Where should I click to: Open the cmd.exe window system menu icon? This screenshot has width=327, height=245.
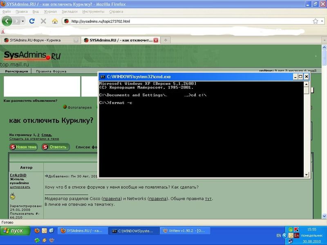coord(103,77)
